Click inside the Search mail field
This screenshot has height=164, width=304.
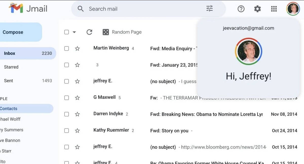(127, 9)
